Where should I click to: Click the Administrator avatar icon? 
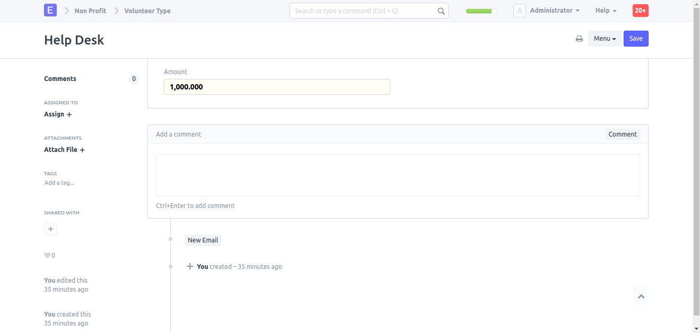pyautogui.click(x=519, y=11)
